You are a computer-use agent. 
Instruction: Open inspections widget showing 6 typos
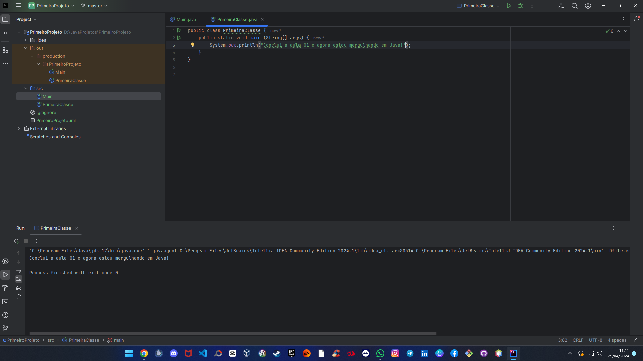(x=609, y=31)
